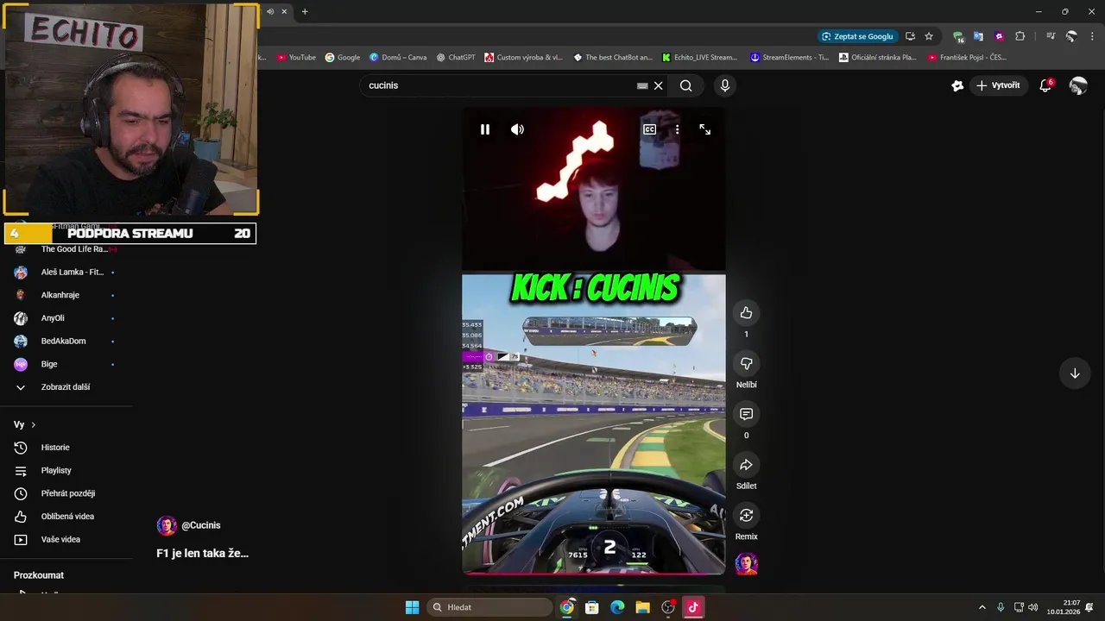This screenshot has height=621, width=1105.
Task: Open the YouTube bookmark
Action: click(x=296, y=58)
